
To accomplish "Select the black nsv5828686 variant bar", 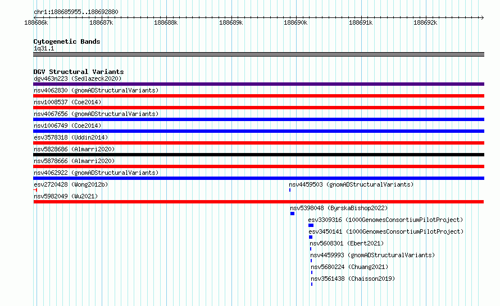I will pos(258,155).
